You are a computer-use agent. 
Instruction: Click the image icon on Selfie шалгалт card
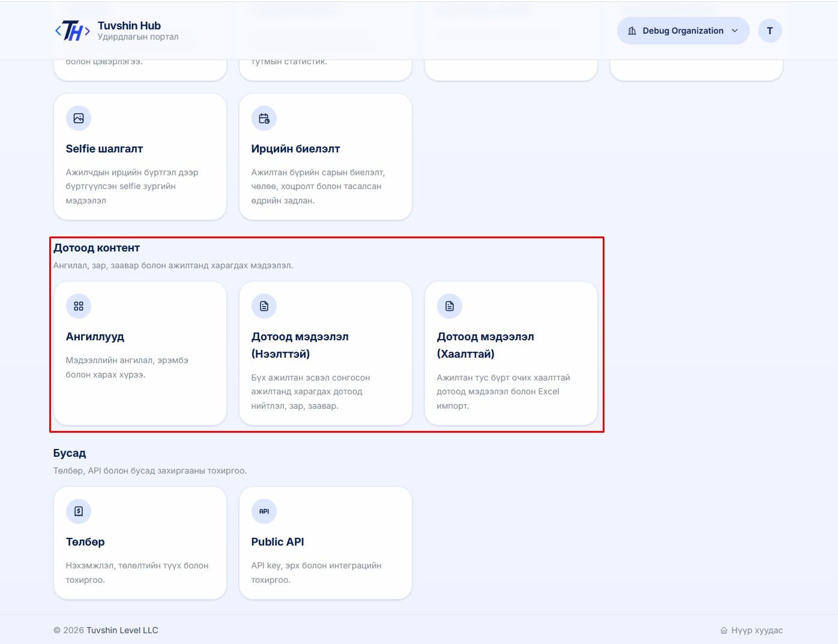coord(79,118)
